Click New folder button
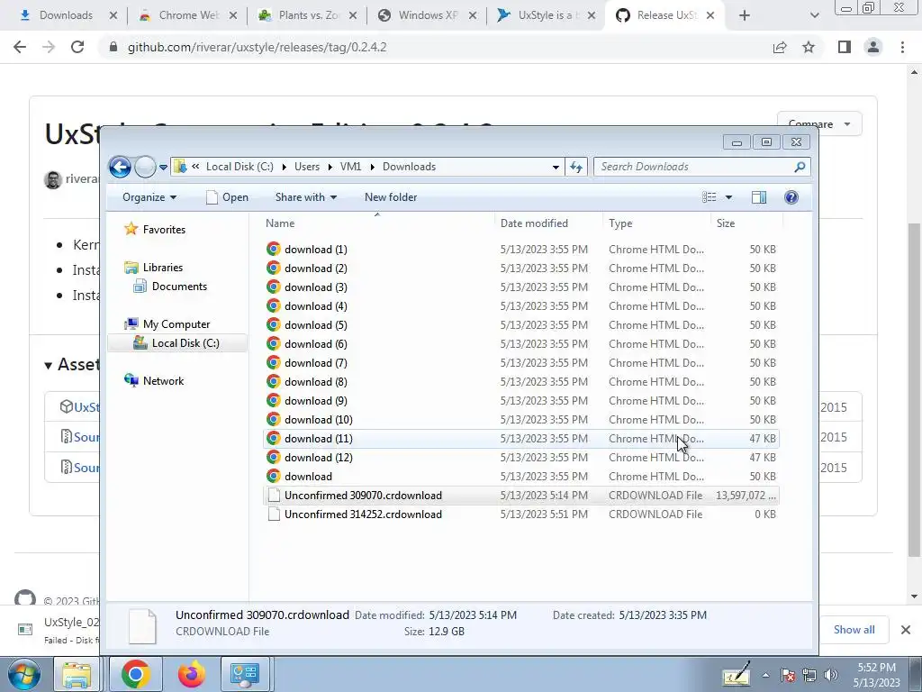Screen dimensions: 922x692 pos(391,197)
